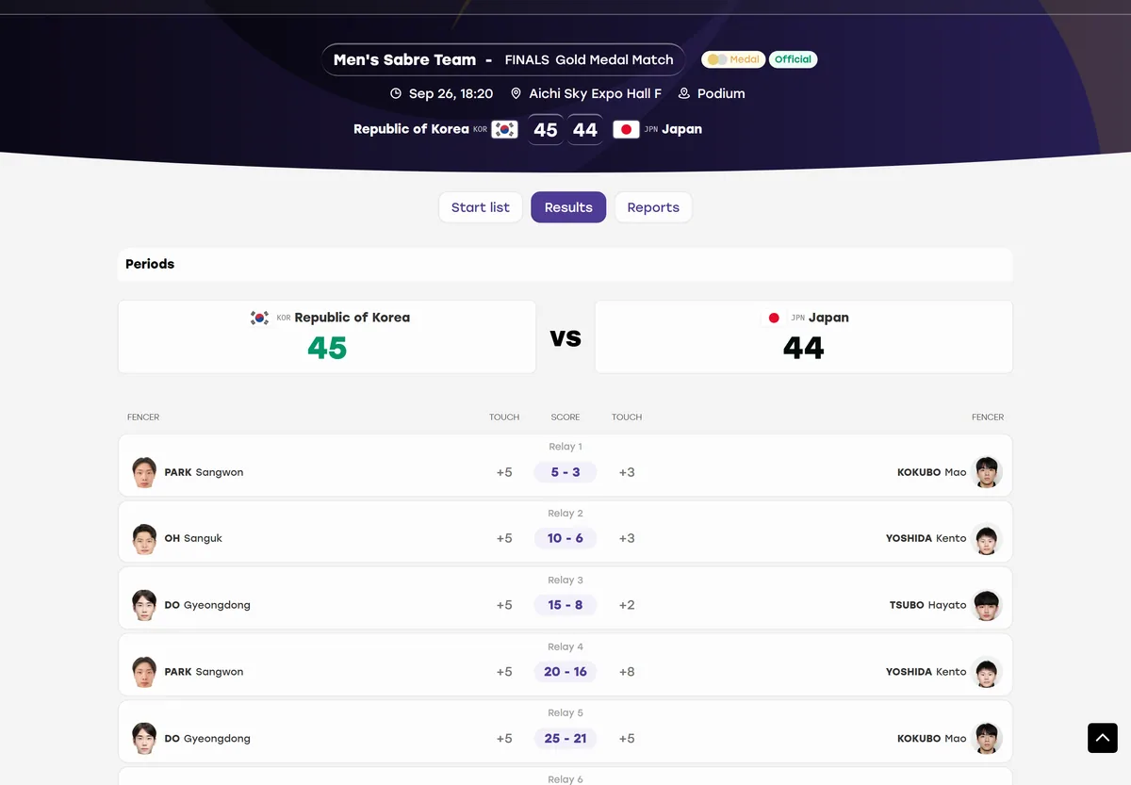This screenshot has width=1131, height=785.
Task: Click the "Periods" section heading
Action: tap(150, 264)
